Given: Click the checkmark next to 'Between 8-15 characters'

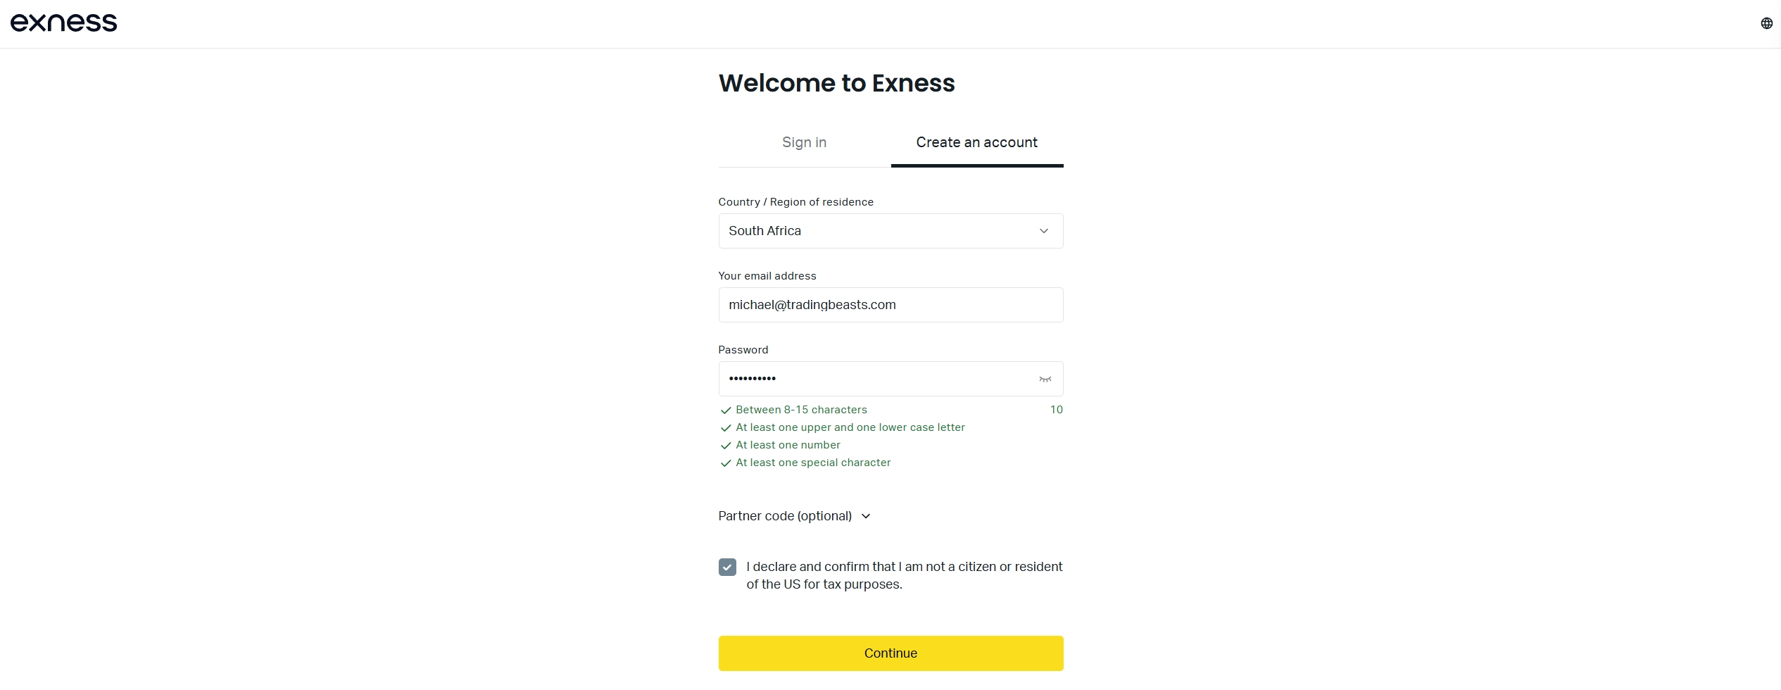Looking at the screenshot, I should coord(726,410).
